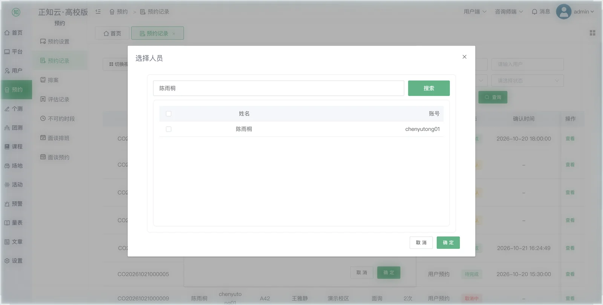Expand the 用户端 dropdown
603x305 pixels.
click(x=475, y=12)
